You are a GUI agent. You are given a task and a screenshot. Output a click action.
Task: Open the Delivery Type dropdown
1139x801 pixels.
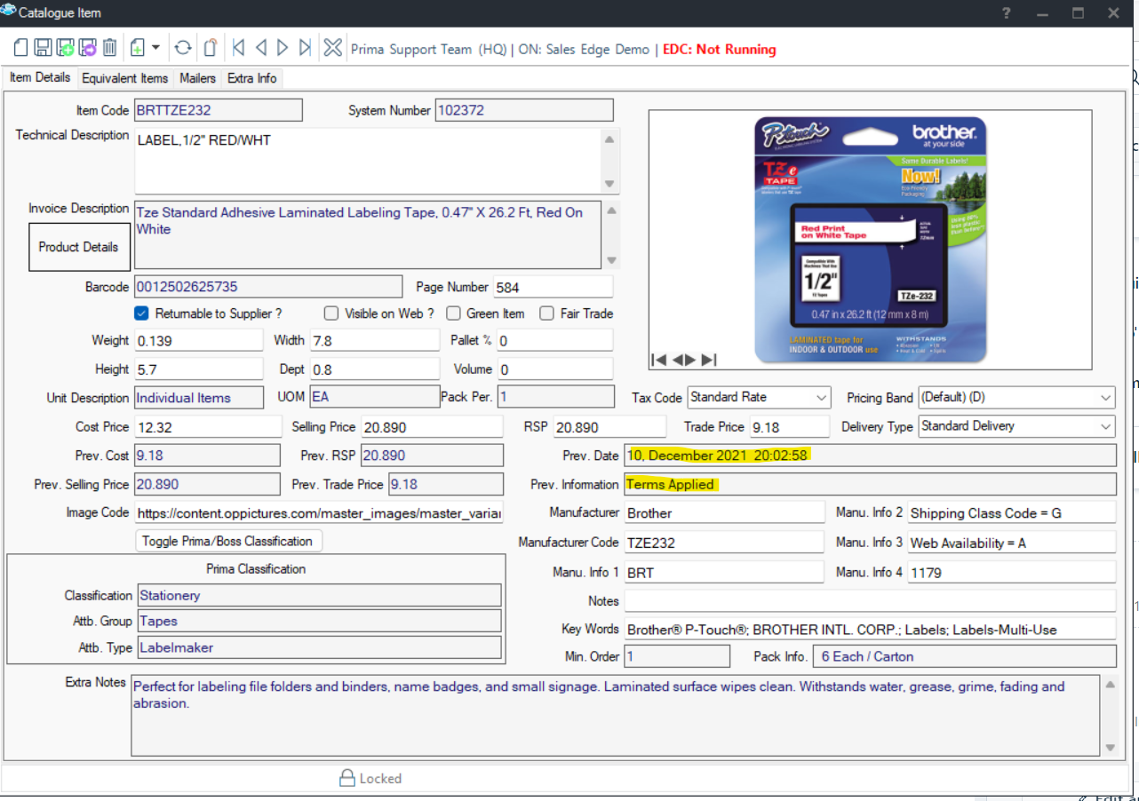(x=1016, y=426)
